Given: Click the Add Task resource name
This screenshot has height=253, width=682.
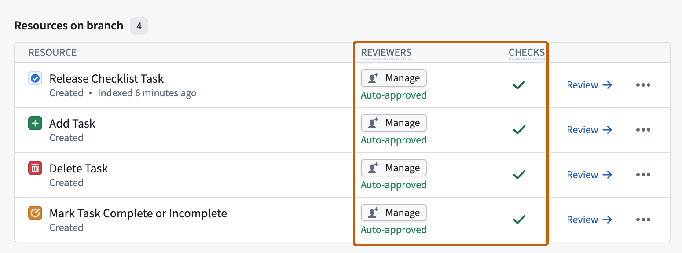Looking at the screenshot, I should coord(72,124).
